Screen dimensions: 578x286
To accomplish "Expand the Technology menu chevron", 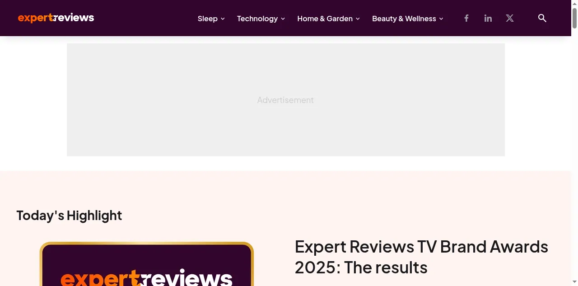I will (283, 19).
